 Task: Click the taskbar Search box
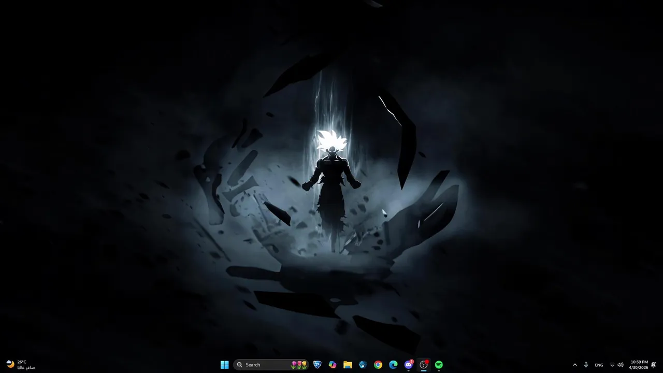[271, 365]
